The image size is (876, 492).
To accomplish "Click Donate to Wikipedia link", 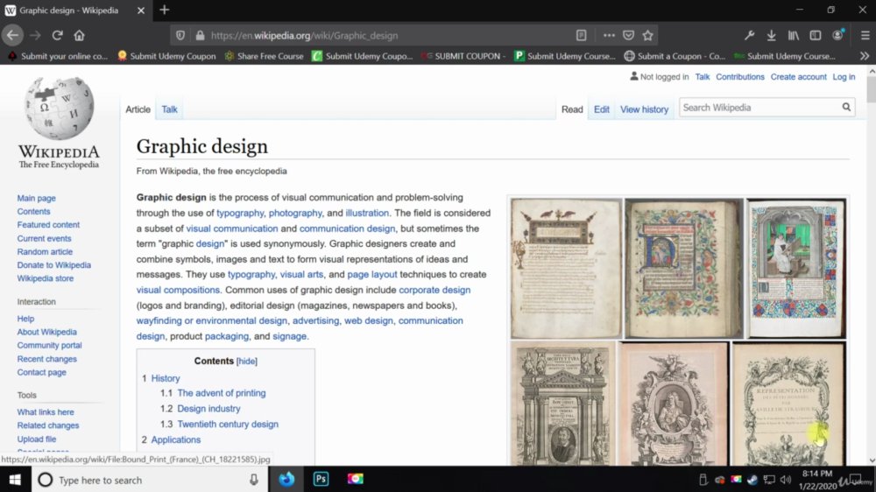I will (53, 264).
